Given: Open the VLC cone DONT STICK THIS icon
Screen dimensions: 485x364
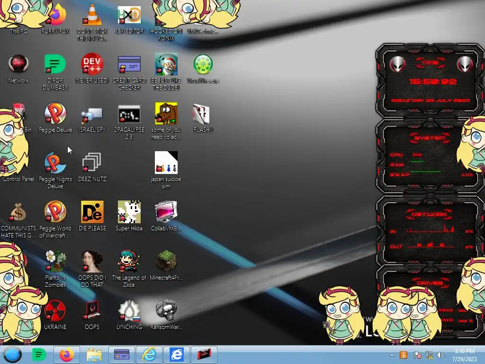Looking at the screenshot, I should 92,16.
